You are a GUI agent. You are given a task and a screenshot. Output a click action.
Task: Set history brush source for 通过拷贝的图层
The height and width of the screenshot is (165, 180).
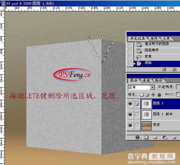[130, 44]
